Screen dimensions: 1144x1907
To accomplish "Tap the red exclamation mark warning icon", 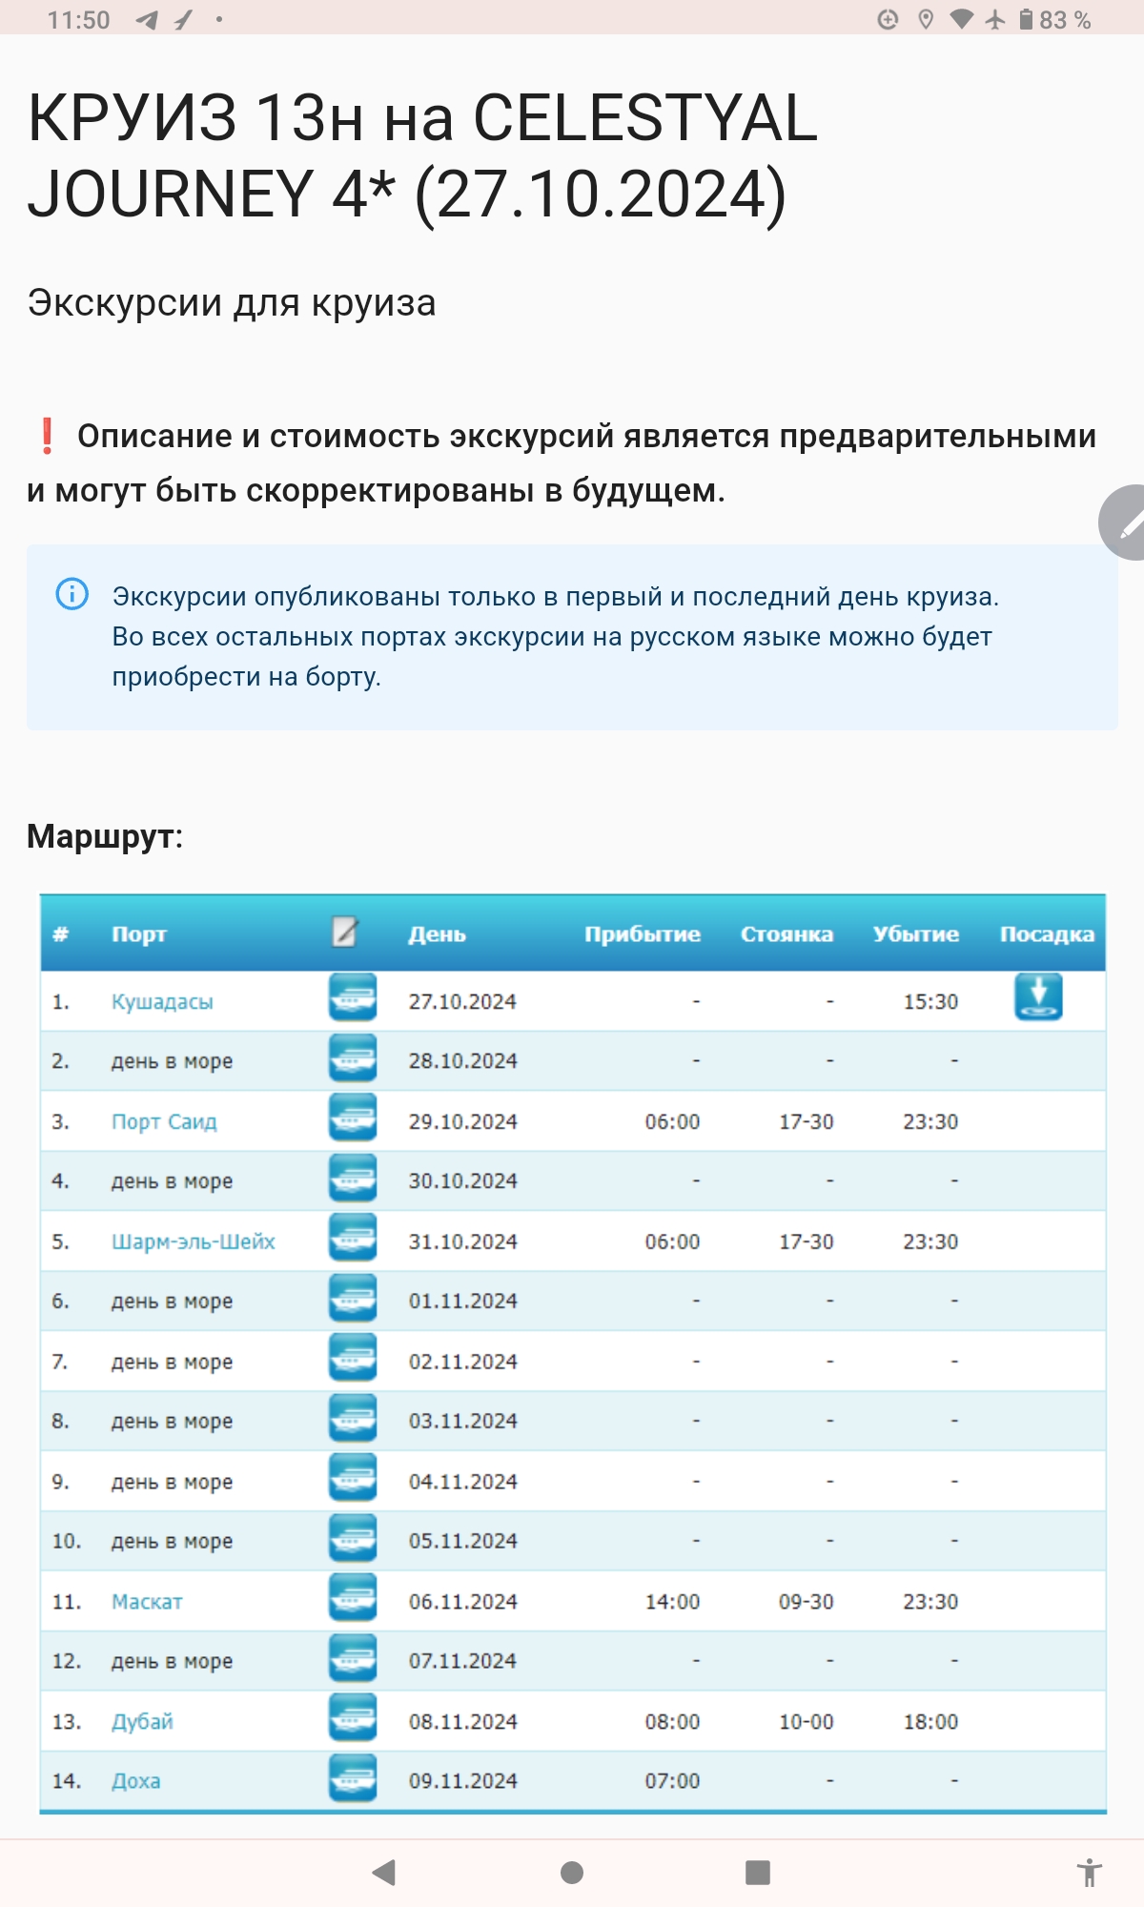I will [46, 436].
